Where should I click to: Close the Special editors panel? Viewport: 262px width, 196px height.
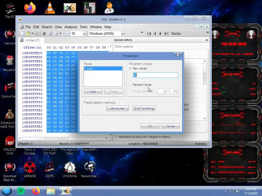tap(207, 40)
